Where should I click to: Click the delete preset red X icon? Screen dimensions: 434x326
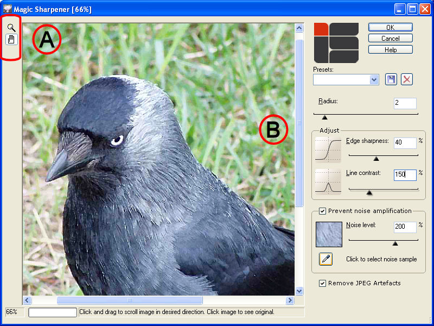[407, 79]
